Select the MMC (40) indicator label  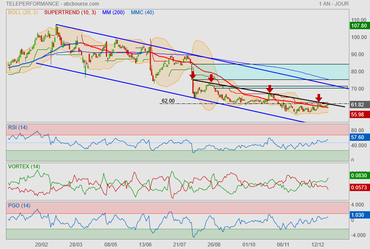142,12
